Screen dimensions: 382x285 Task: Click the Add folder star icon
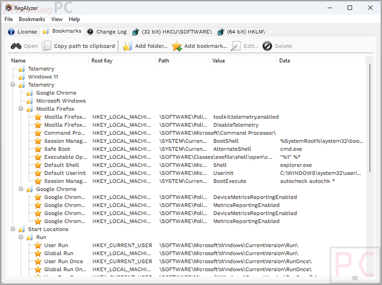point(127,46)
